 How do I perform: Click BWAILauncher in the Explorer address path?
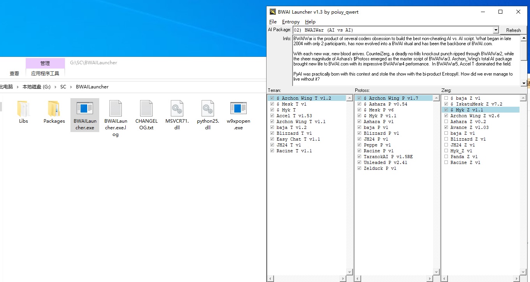click(92, 87)
